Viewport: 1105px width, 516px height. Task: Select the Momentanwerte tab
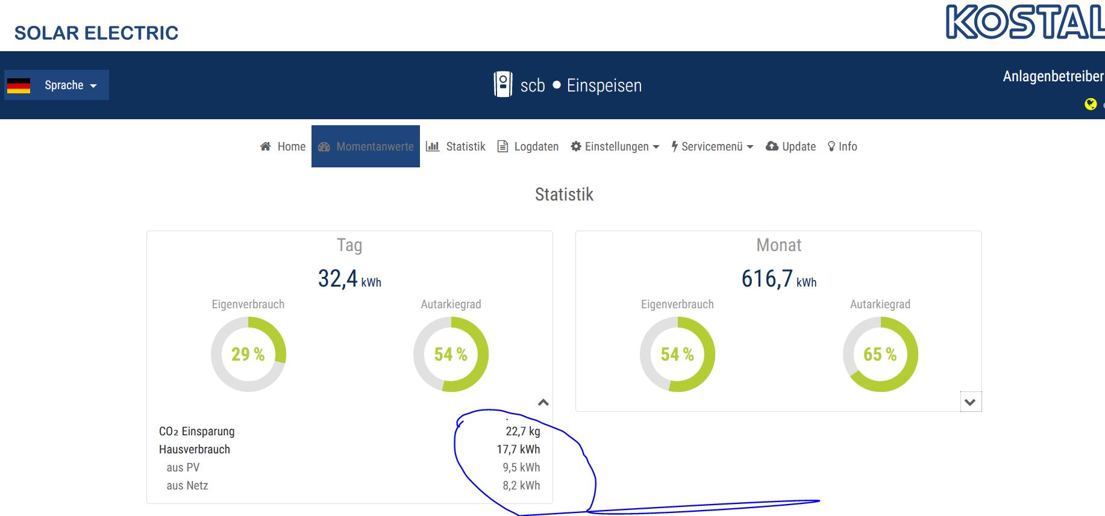pyautogui.click(x=366, y=146)
